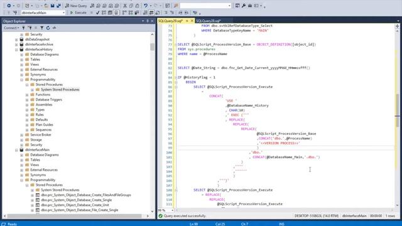The width and height of the screenshot is (402, 226).
Task: Click the Uncomment selected lines icon
Action: coord(171,13)
